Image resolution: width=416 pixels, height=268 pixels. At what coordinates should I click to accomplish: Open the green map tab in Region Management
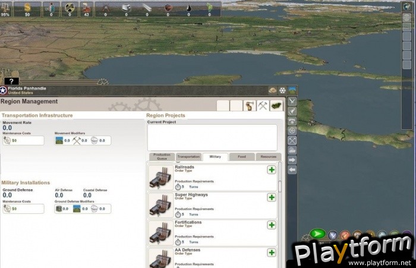click(276, 106)
